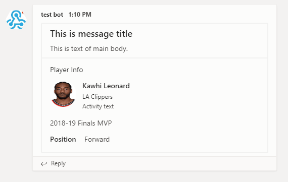Select the test bot sender name

tap(52, 15)
